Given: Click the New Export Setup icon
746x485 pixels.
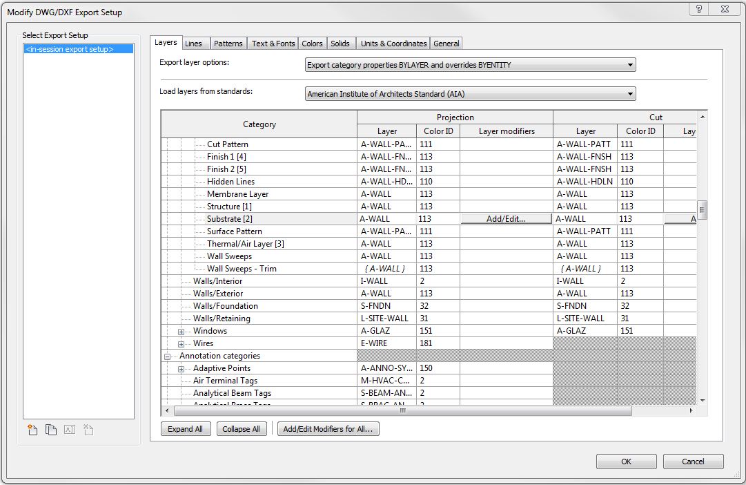Looking at the screenshot, I should tap(32, 430).
